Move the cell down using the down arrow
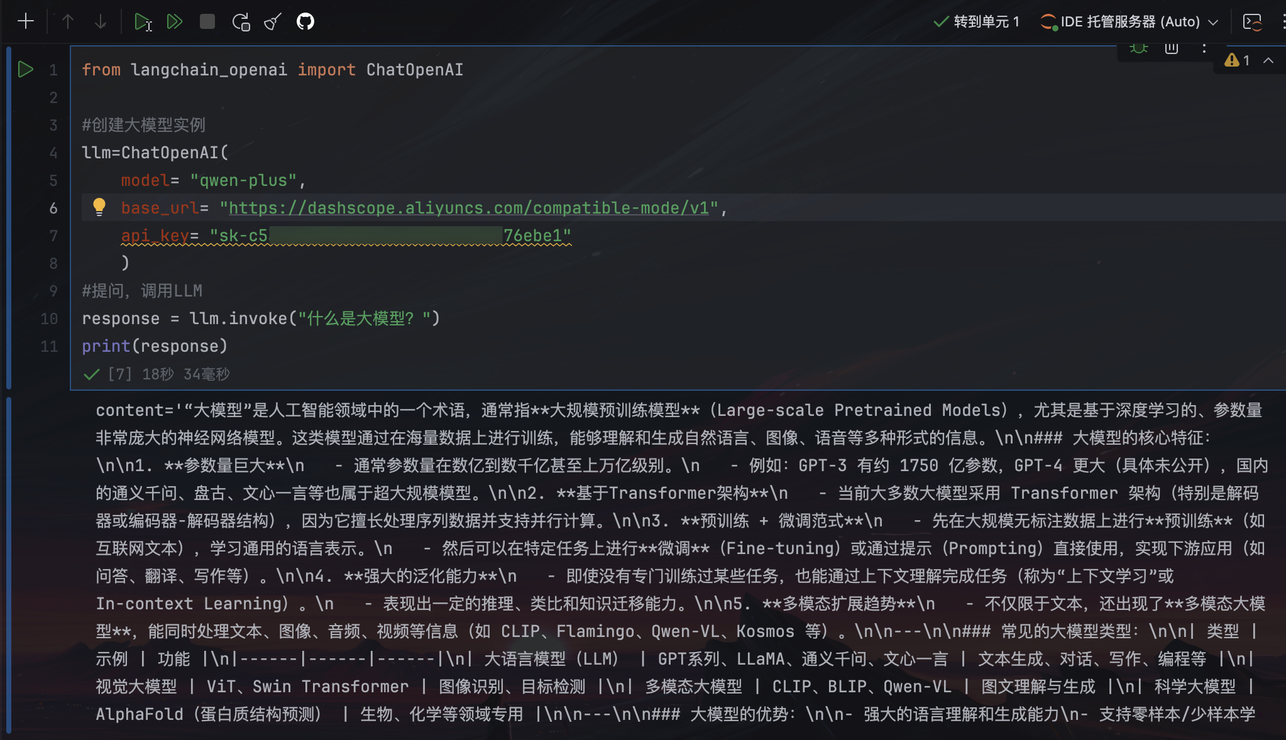Image resolution: width=1286 pixels, height=740 pixels. click(x=100, y=21)
